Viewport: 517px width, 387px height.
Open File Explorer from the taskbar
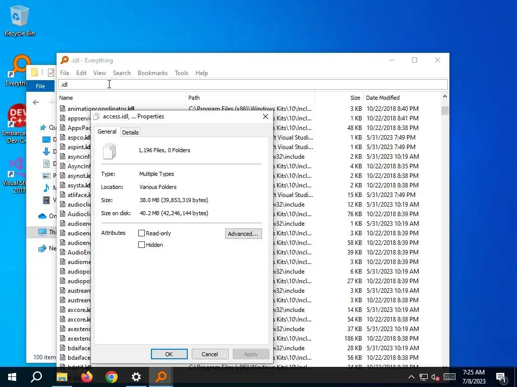pos(62,377)
